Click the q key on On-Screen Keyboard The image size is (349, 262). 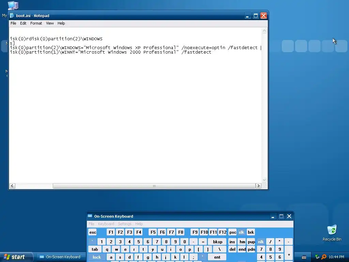pos(107,249)
